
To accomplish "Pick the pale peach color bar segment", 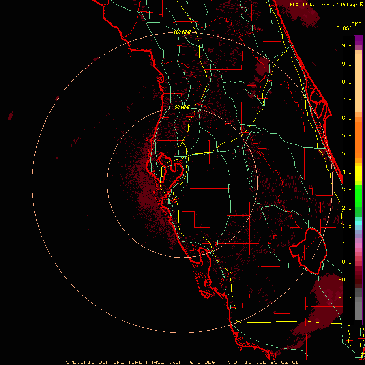I will coord(358,84).
